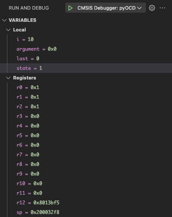Collapse the Local scope chevron
172x217 pixels.
[x=8, y=30]
